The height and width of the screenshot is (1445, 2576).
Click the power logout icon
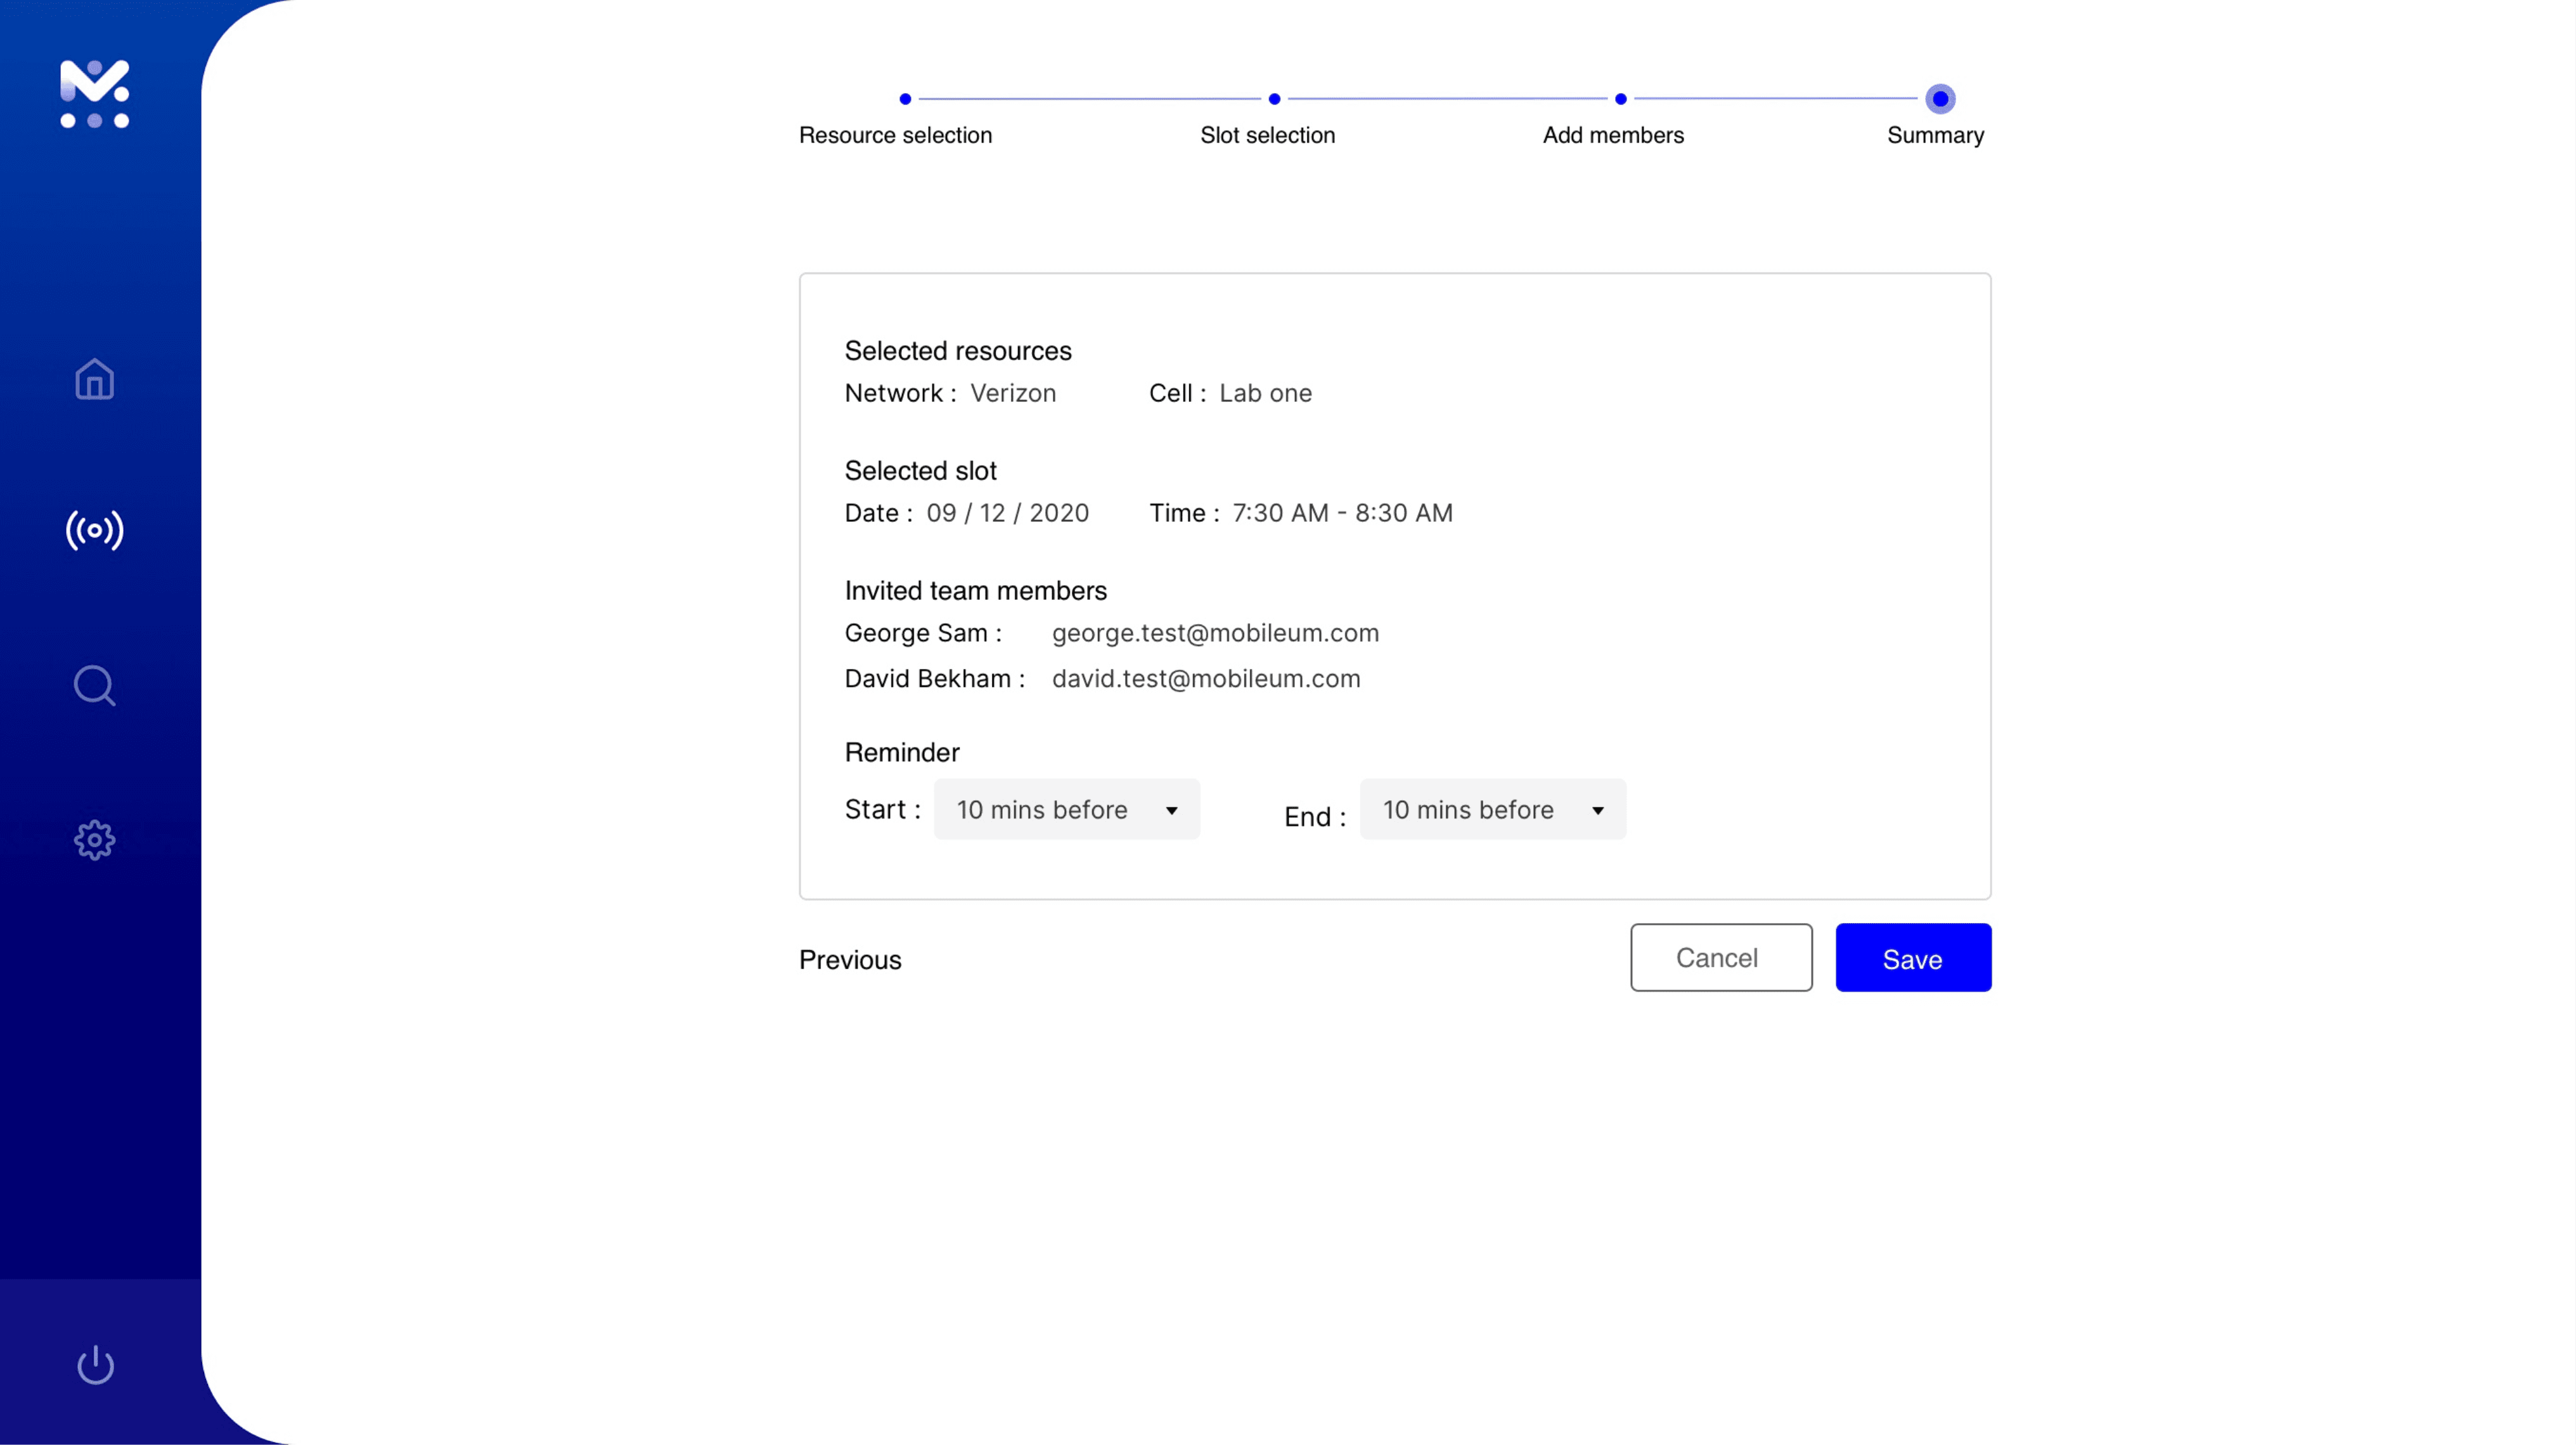(x=95, y=1364)
